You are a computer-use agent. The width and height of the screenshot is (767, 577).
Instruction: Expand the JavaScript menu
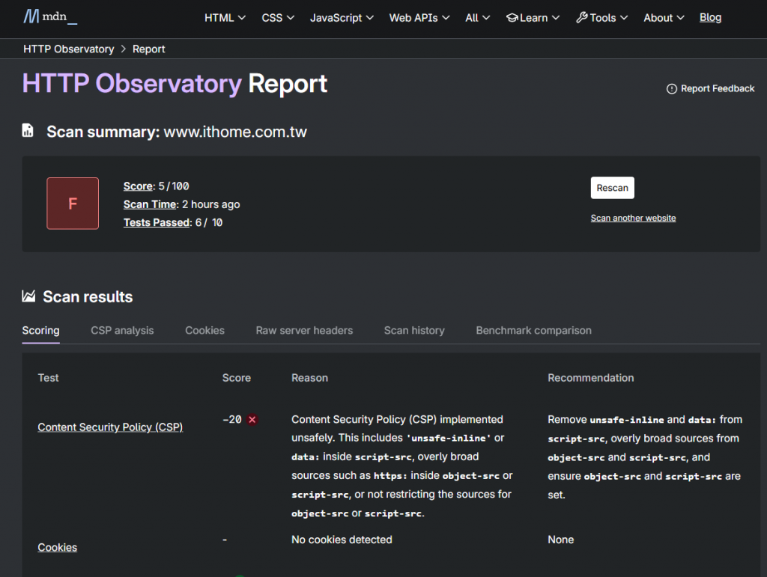click(x=342, y=18)
